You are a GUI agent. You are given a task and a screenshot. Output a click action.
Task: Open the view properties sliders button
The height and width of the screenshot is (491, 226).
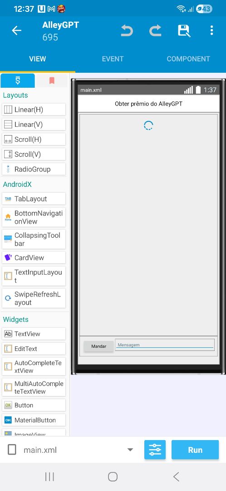click(x=155, y=450)
